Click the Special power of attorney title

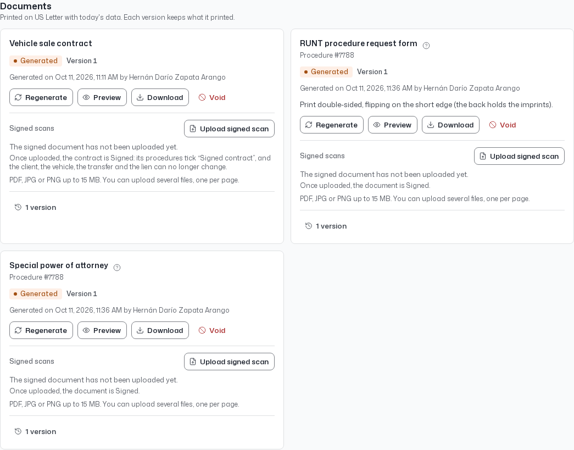tap(59, 265)
